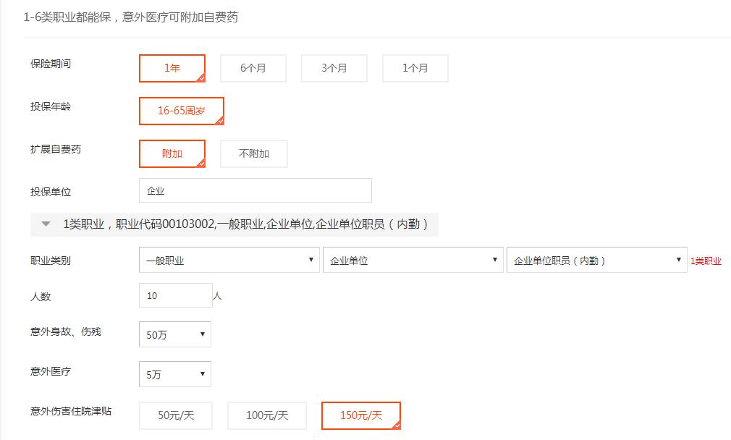Select the 50元/天 hospital allowance

175,415
